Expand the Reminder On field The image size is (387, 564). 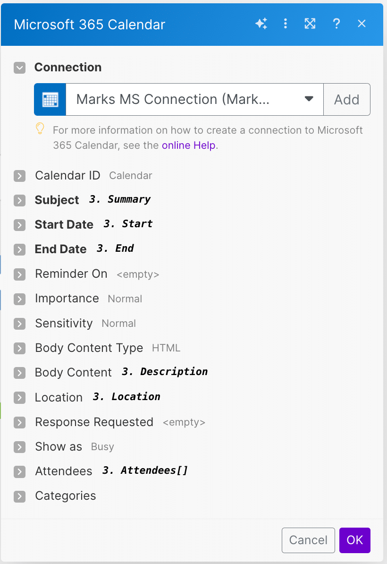tap(19, 274)
